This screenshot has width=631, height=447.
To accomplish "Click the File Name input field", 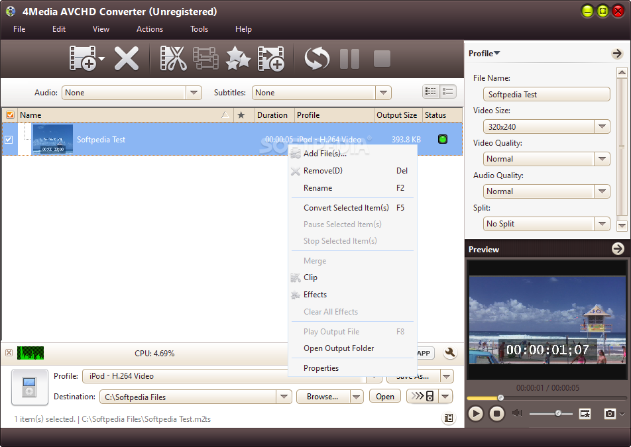I will pos(546,95).
